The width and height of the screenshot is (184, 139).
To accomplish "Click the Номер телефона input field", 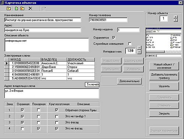I will click(x=108, y=20).
